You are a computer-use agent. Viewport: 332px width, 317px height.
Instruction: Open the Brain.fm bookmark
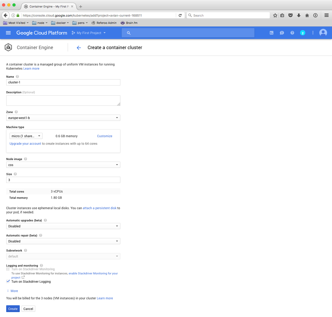129,23
